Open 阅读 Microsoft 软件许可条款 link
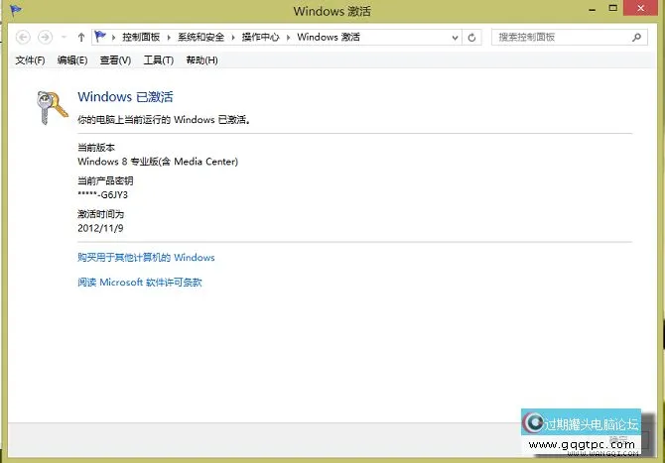 click(140, 283)
